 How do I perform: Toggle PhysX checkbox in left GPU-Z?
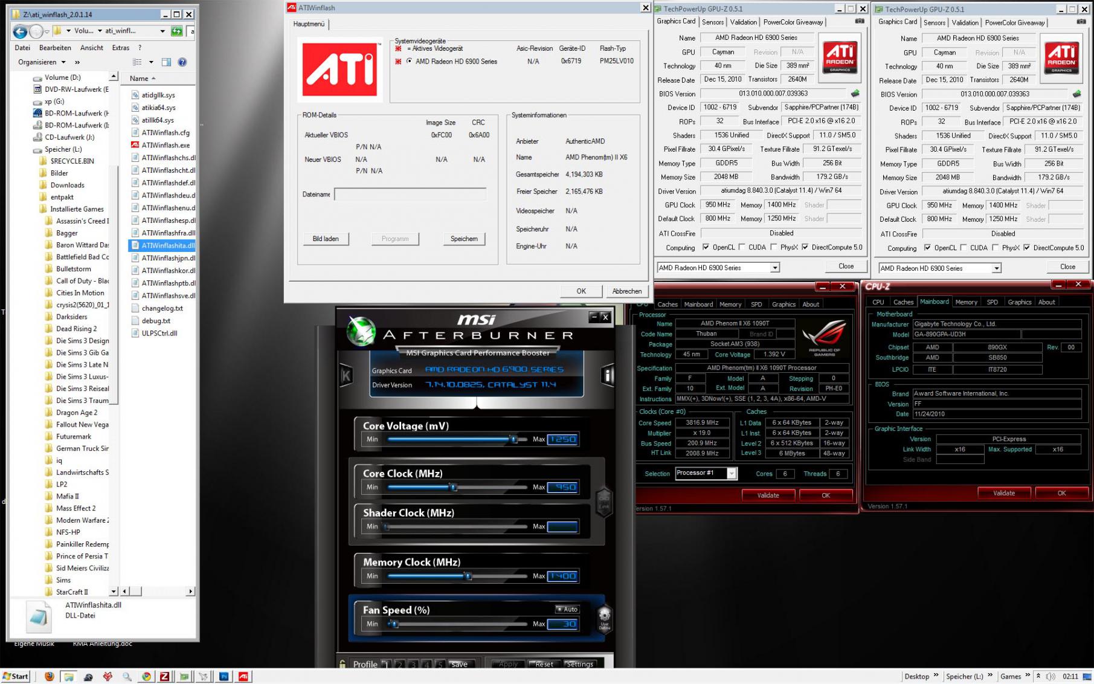coord(773,247)
